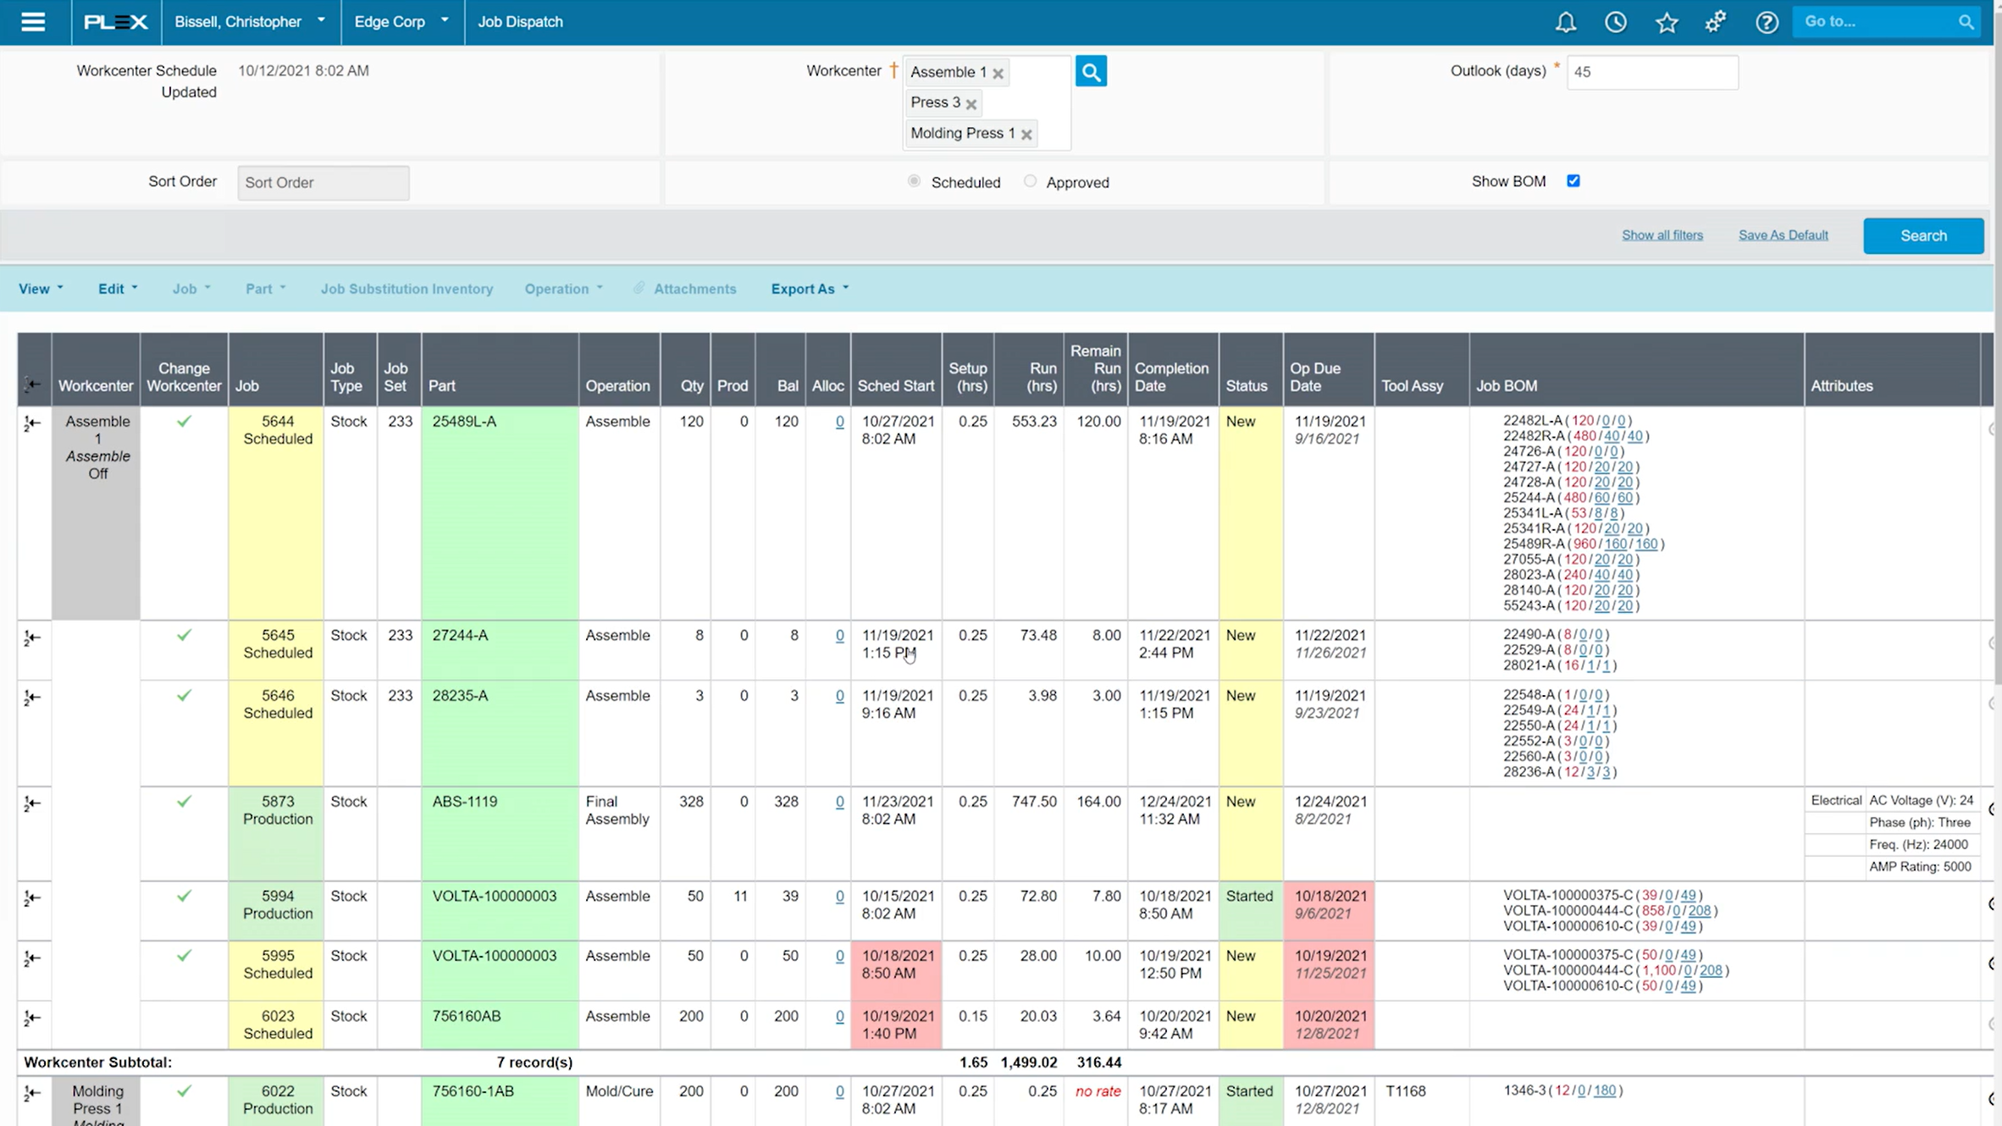Uncheck the Show BOM checkbox
This screenshot has width=2002, height=1126.
click(1573, 181)
